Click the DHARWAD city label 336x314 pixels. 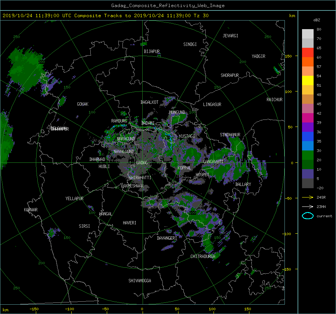[x=97, y=159]
